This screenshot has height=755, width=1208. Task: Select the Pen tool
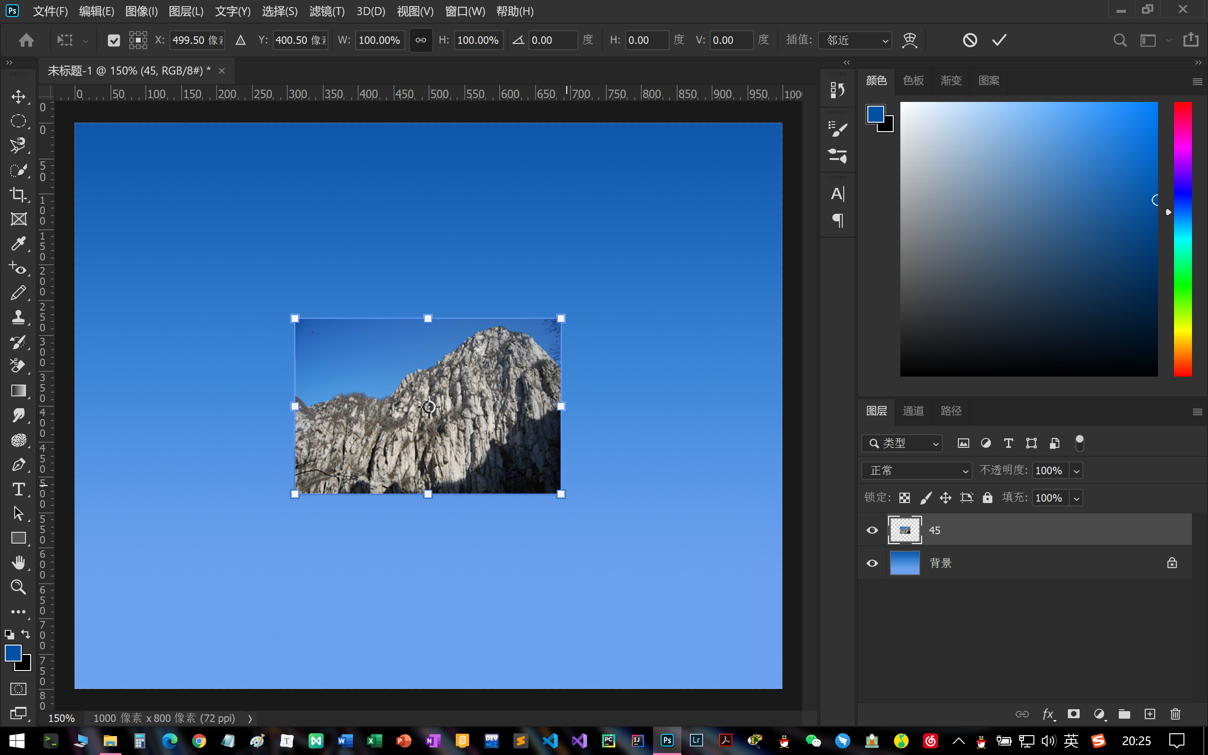(18, 465)
